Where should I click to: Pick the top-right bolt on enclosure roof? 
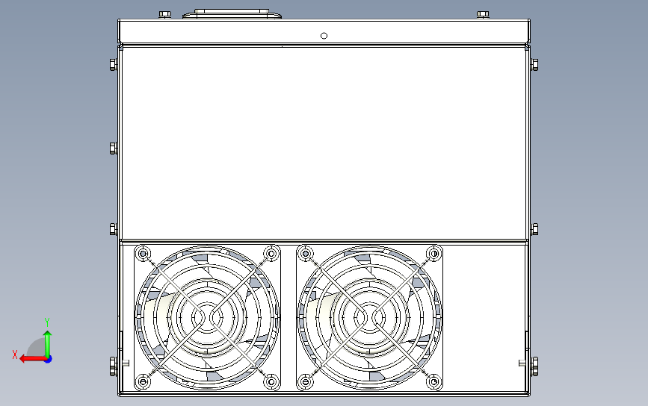(483, 15)
